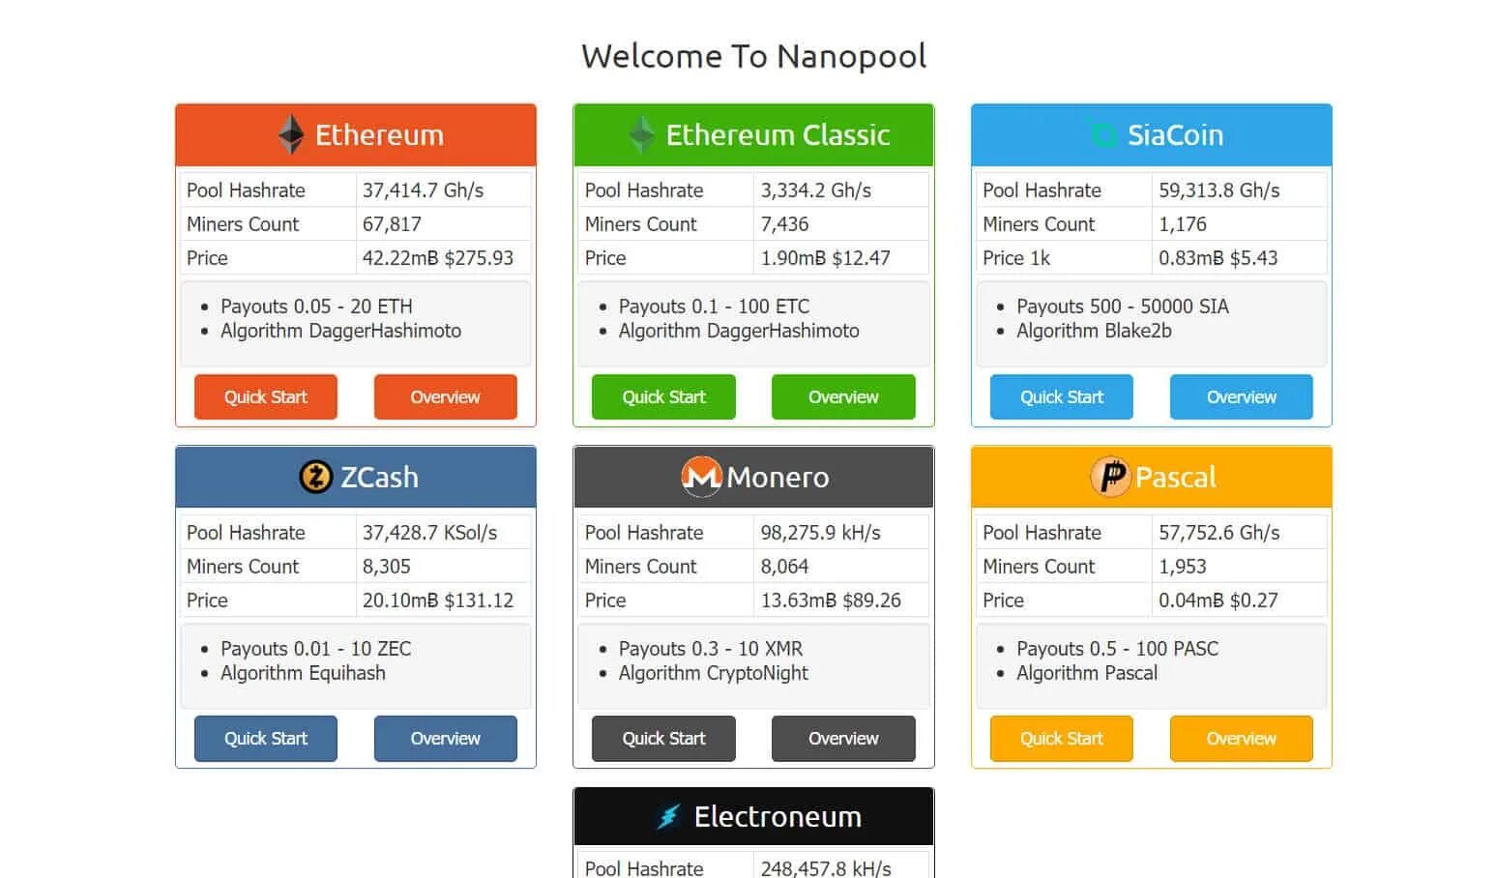
Task: Open the Ethereum Overview page
Action: tap(445, 396)
